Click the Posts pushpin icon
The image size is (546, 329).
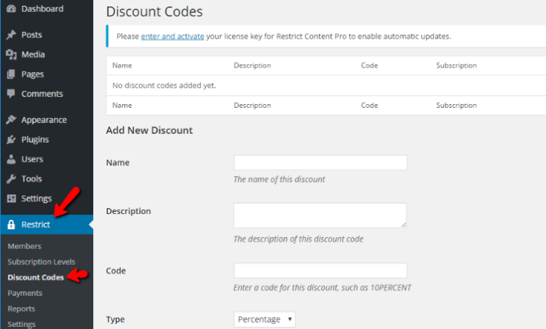pyautogui.click(x=11, y=35)
